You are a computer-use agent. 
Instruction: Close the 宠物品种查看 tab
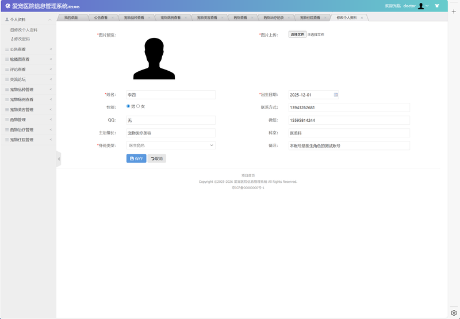pyautogui.click(x=149, y=18)
